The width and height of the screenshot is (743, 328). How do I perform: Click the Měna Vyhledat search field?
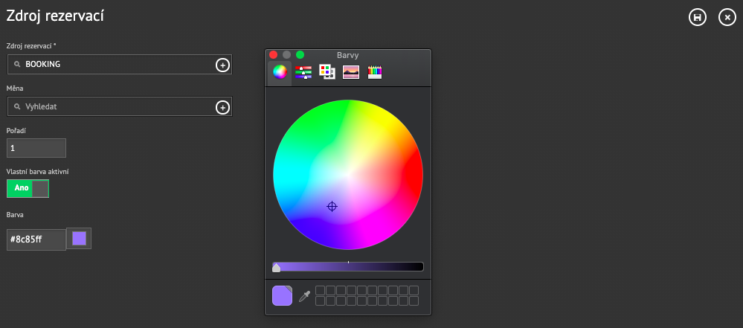tap(120, 106)
